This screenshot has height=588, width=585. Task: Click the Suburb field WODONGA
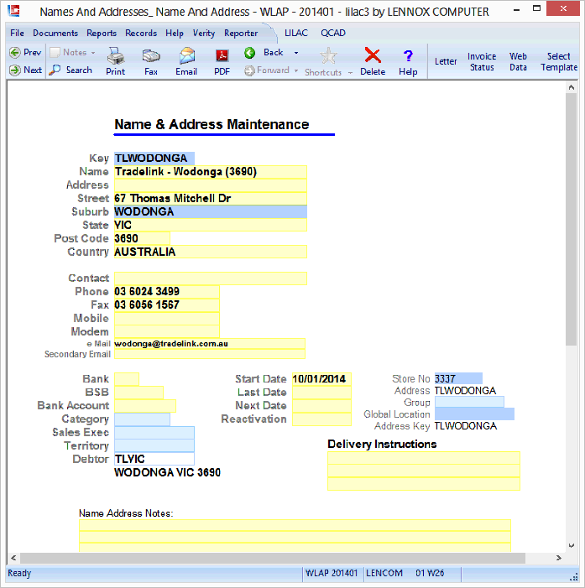211,212
